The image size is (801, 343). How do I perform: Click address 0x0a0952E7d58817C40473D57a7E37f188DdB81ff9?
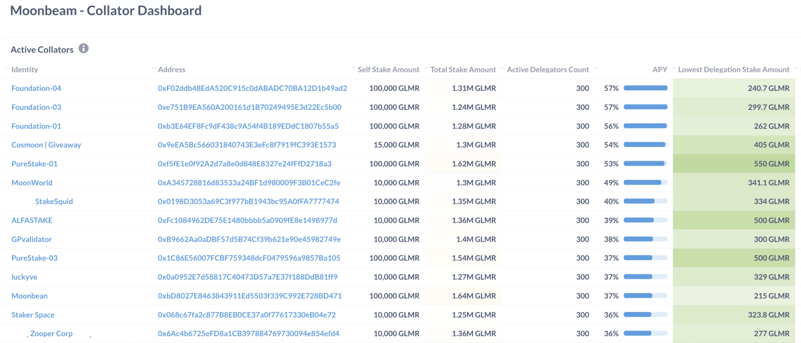pos(248,277)
